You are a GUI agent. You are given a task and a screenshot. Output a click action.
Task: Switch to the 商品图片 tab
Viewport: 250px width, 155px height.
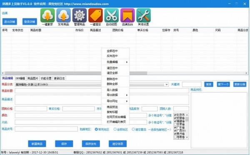coord(33,79)
